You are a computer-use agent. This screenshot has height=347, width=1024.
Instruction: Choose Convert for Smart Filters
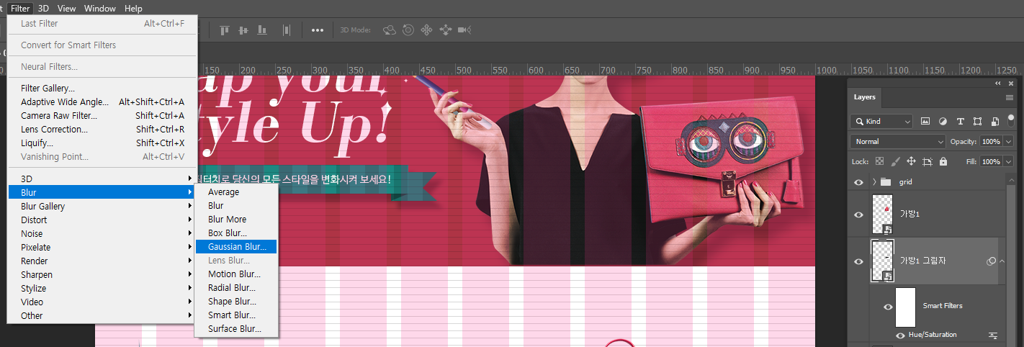102,45
